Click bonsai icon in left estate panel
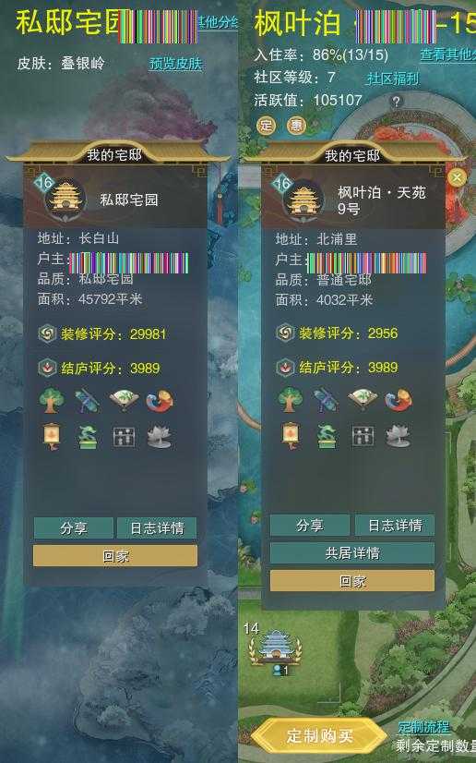 [88, 437]
